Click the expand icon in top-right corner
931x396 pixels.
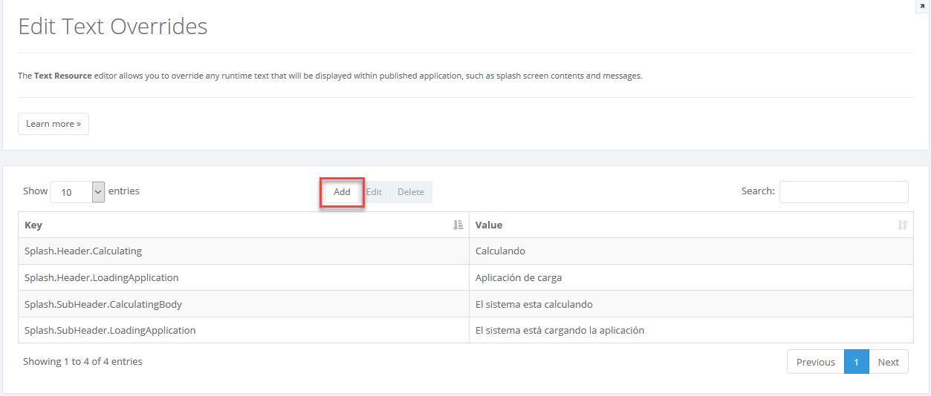tap(922, 6)
